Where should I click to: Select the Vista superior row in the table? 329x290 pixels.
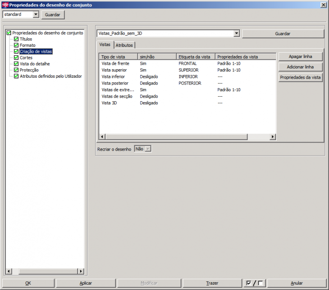(114, 70)
